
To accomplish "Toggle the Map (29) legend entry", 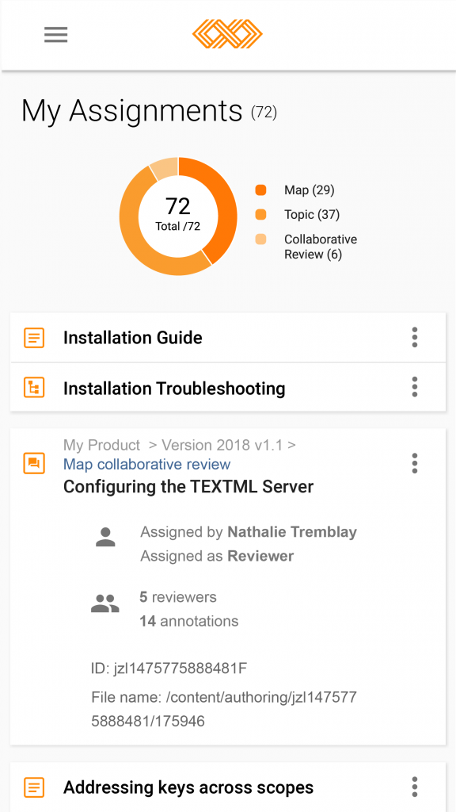I will [294, 190].
